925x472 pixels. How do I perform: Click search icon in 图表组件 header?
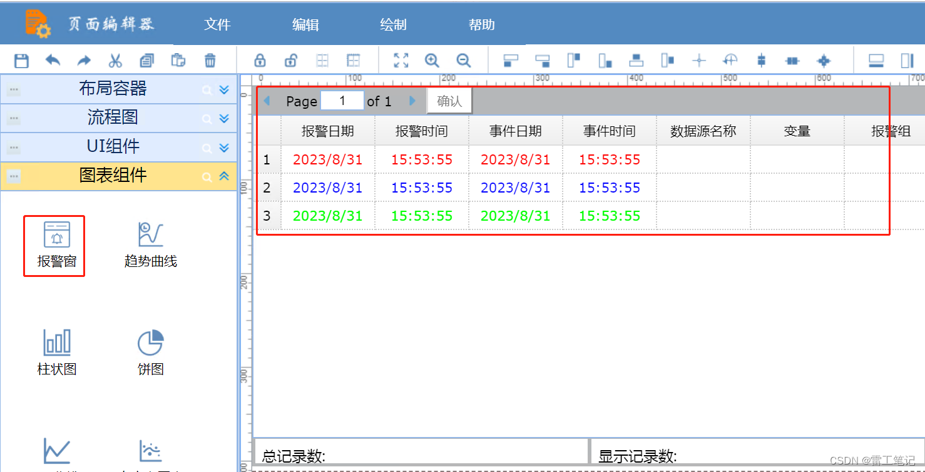[207, 178]
